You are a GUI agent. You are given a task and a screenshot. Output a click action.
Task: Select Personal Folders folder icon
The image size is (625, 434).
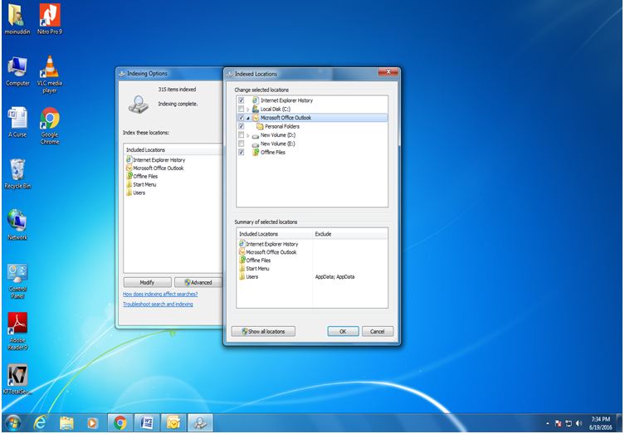[260, 126]
